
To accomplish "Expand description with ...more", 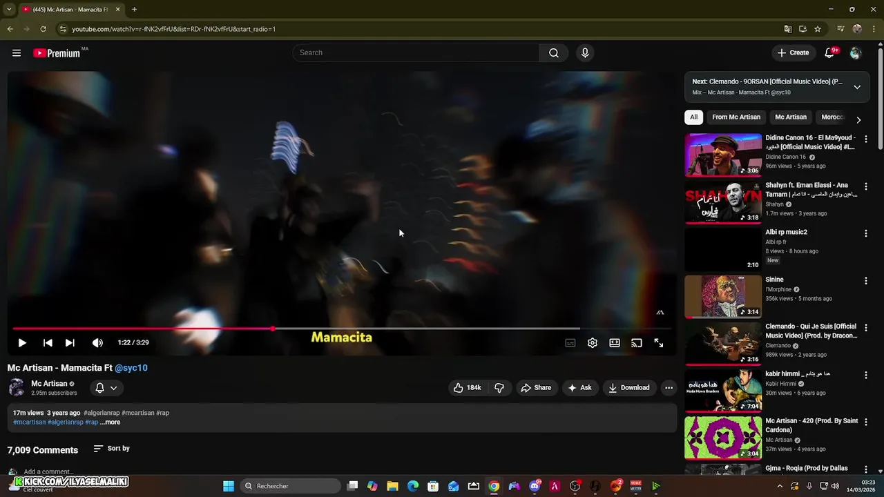I will click(x=110, y=422).
